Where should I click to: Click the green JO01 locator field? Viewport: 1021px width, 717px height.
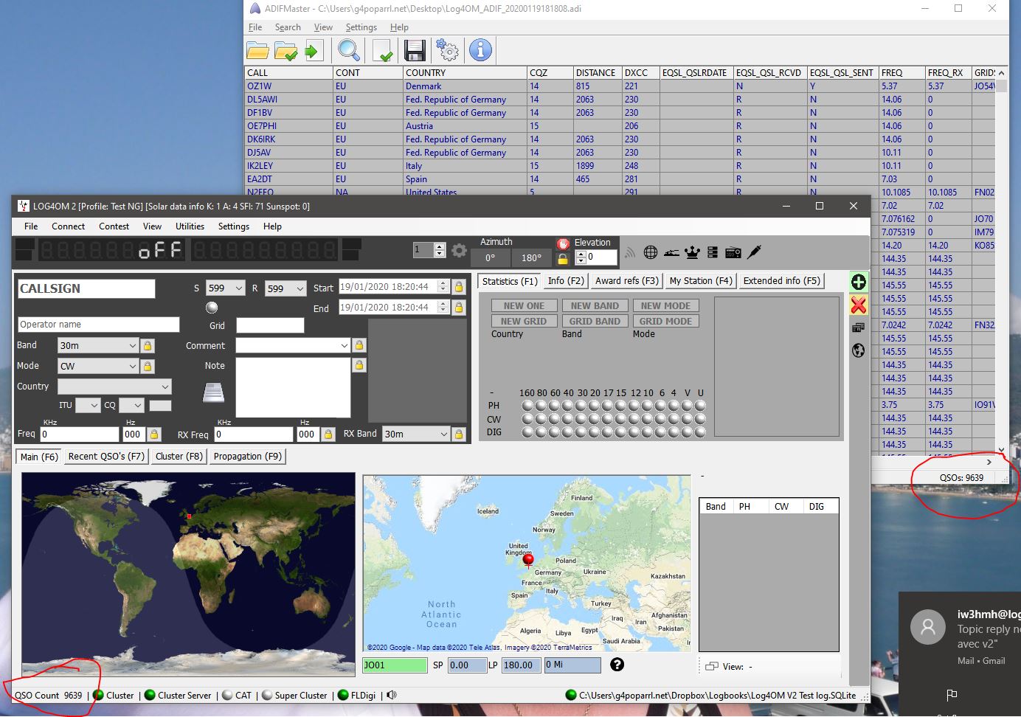[x=395, y=665]
